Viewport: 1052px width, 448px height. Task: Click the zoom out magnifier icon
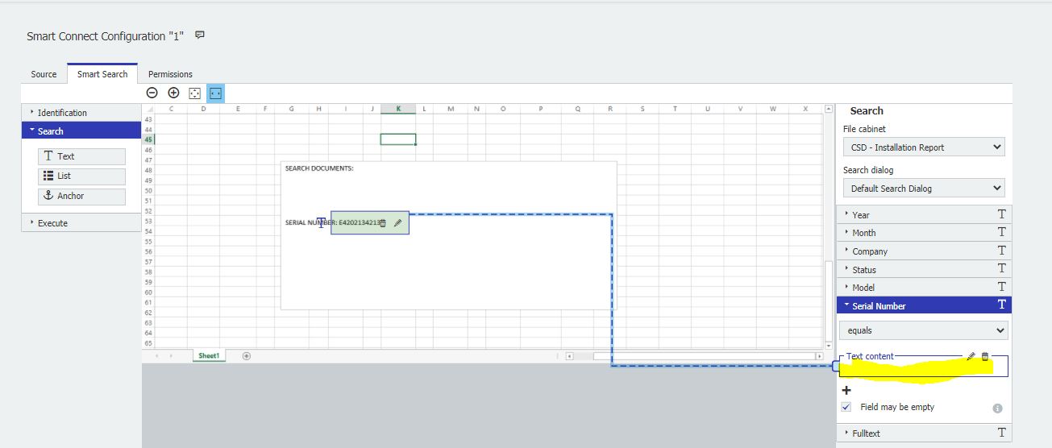[x=152, y=93]
